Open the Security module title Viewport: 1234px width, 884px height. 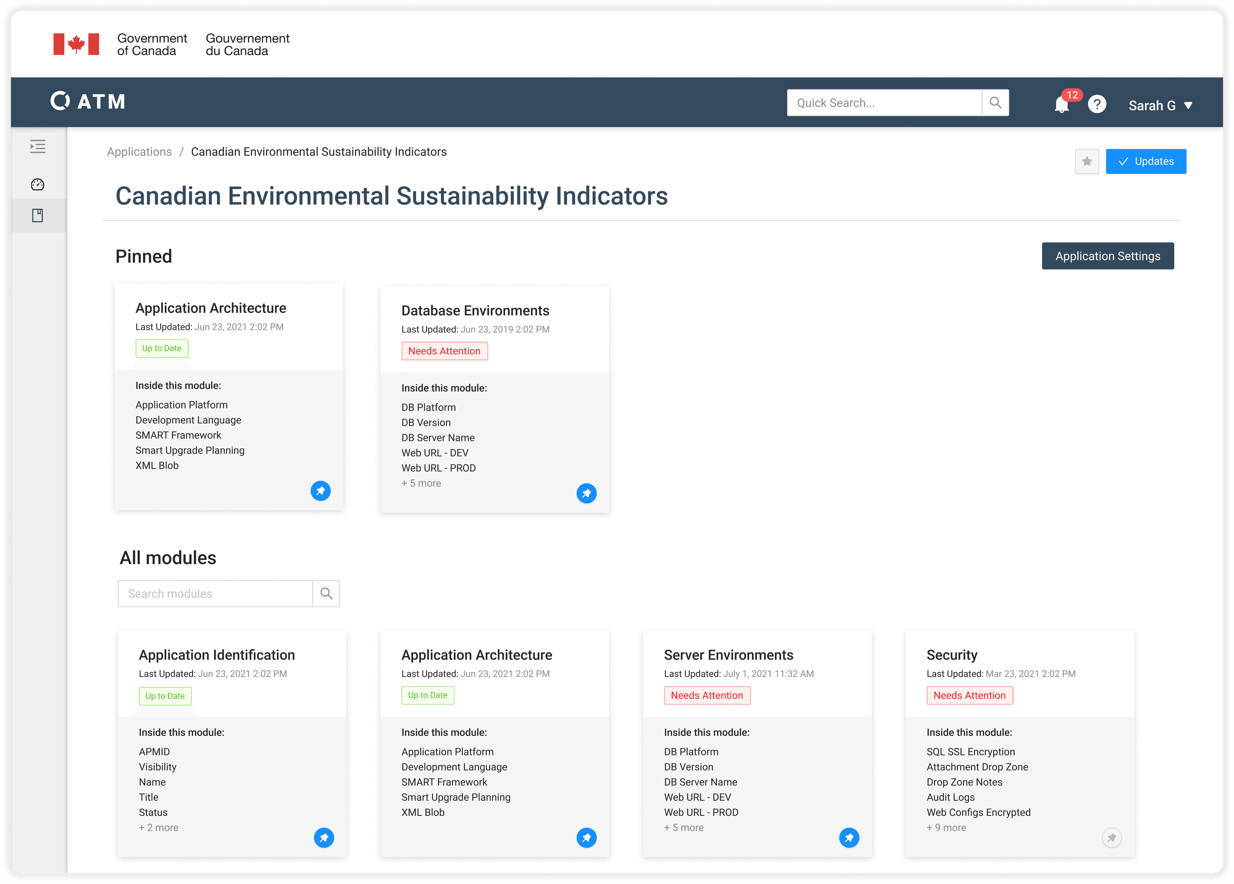(952, 655)
